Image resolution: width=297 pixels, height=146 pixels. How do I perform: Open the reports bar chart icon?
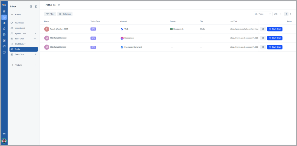pyautogui.click(x=4, y=23)
